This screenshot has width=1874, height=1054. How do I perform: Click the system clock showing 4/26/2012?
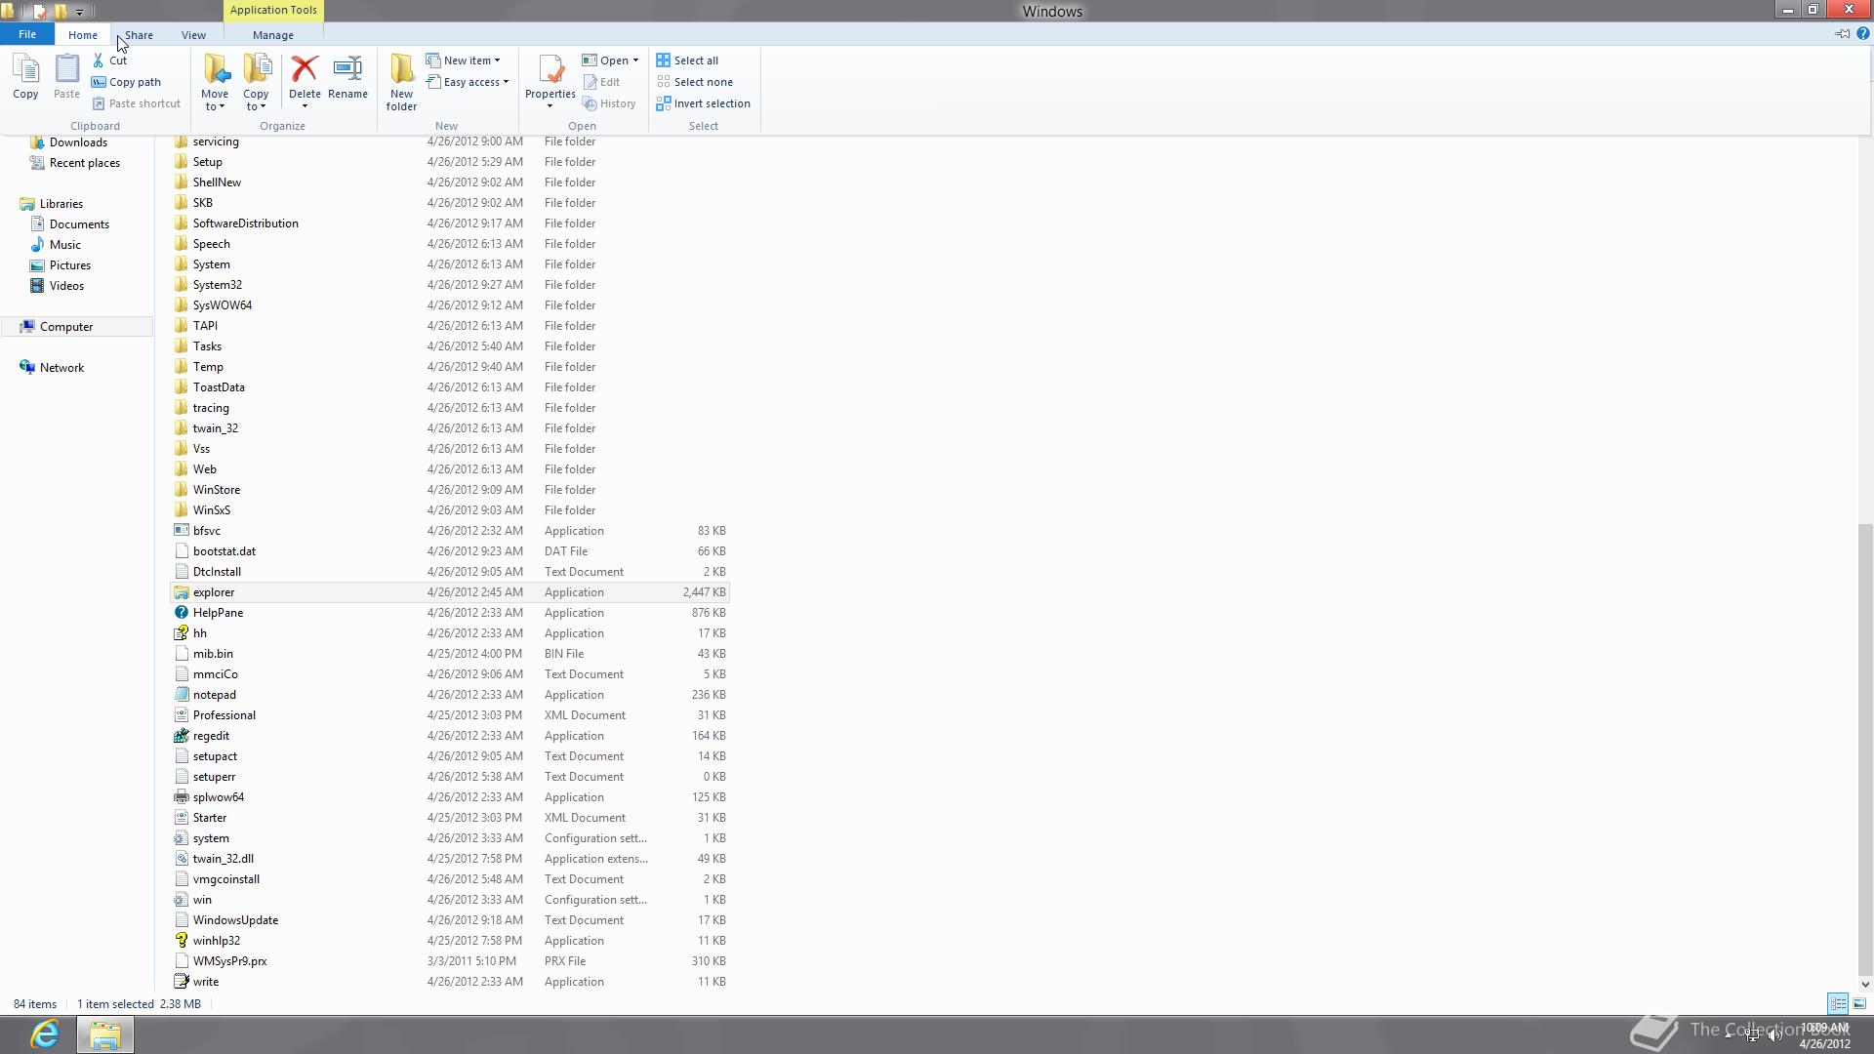point(1824,1035)
